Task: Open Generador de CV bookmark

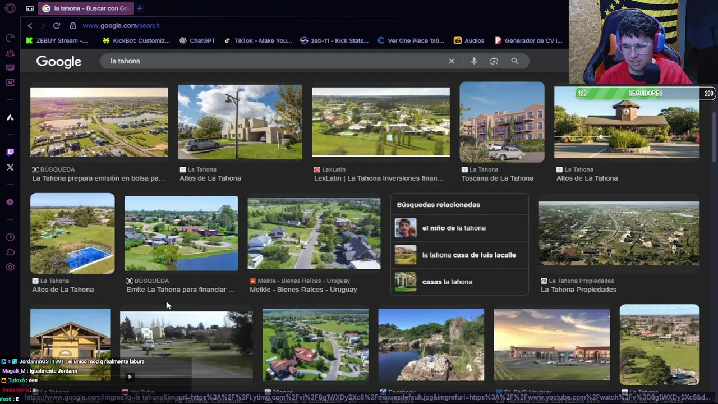Action: 528,40
